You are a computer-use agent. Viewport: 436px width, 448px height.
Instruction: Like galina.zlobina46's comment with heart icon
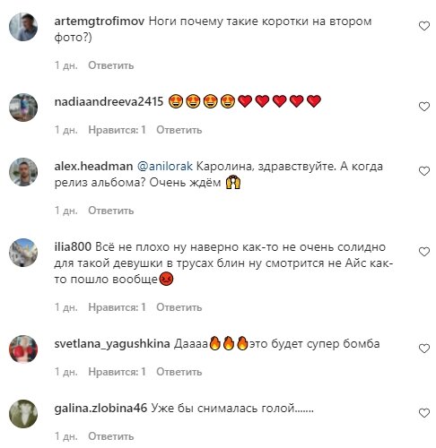pyautogui.click(x=423, y=413)
